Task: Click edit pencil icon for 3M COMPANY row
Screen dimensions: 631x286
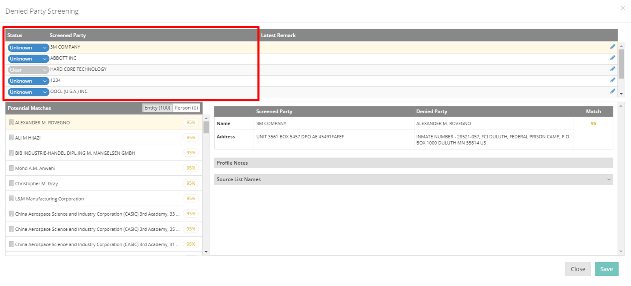Action: point(613,47)
